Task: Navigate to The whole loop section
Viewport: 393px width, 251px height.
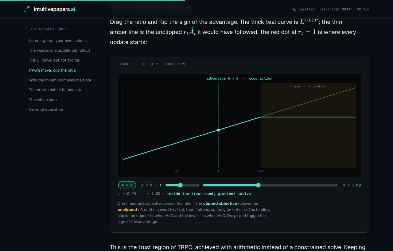Action: tap(43, 100)
